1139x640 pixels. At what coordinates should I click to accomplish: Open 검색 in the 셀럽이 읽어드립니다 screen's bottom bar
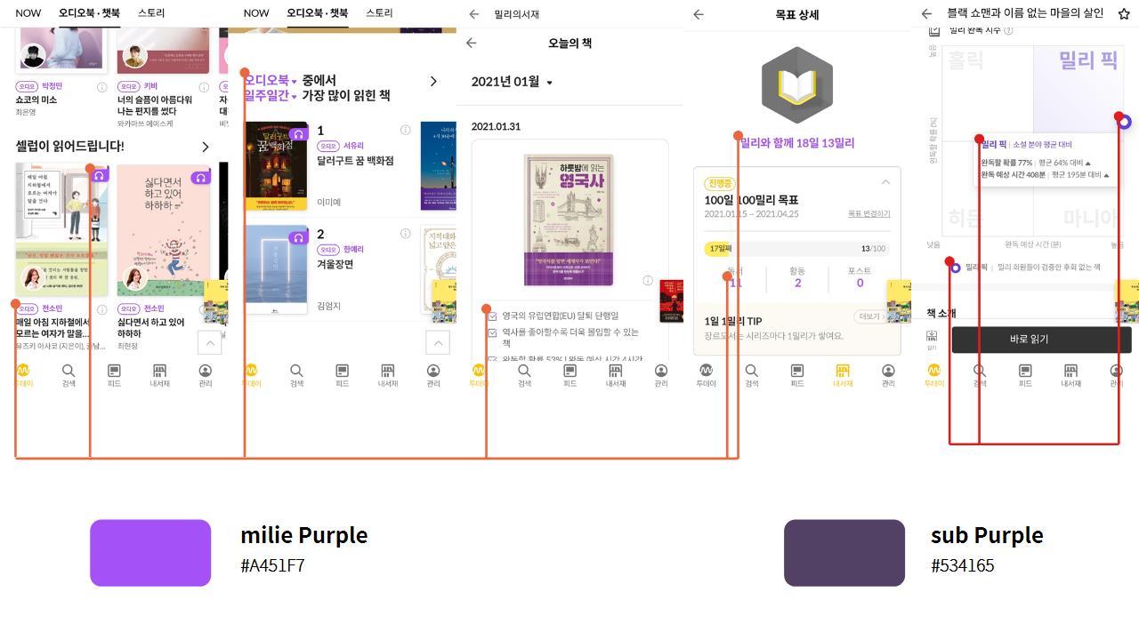pos(69,375)
